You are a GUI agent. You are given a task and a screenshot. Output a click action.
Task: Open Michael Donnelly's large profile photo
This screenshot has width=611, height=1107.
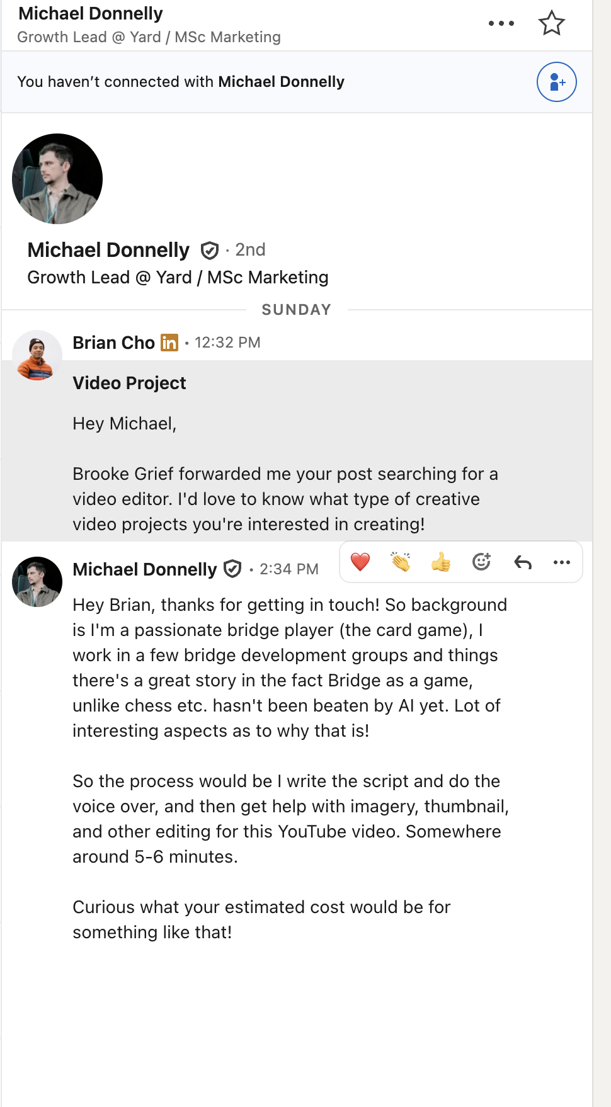[57, 179]
